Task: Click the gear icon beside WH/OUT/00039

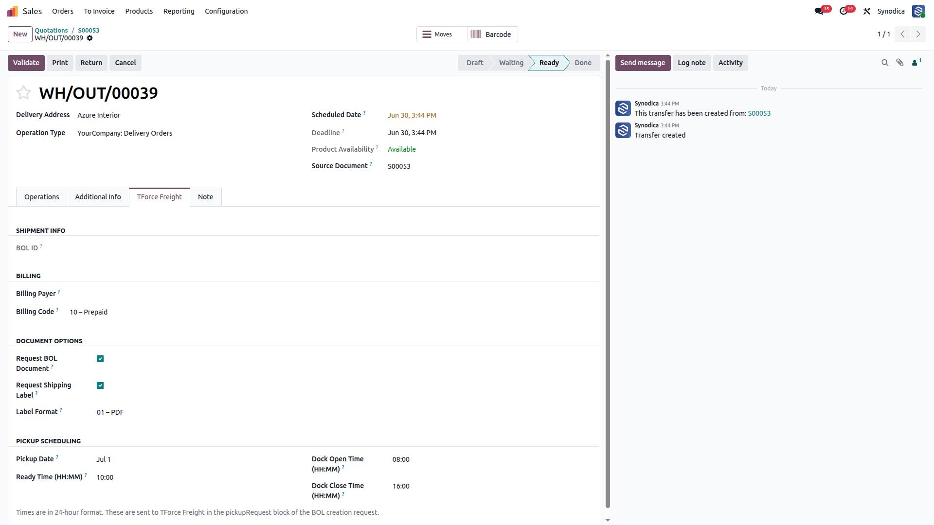Action: pyautogui.click(x=90, y=38)
